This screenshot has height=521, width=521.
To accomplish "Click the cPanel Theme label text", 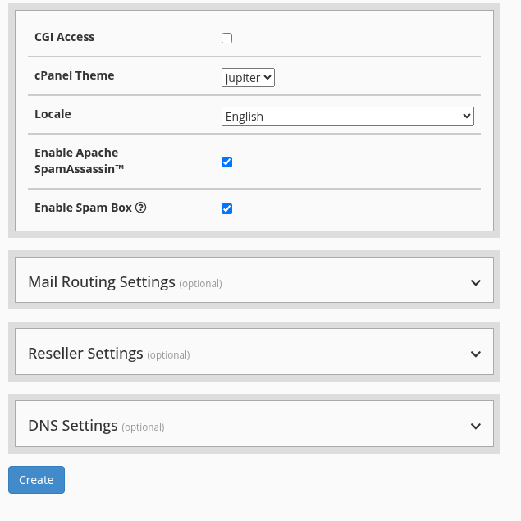I will coord(75,75).
